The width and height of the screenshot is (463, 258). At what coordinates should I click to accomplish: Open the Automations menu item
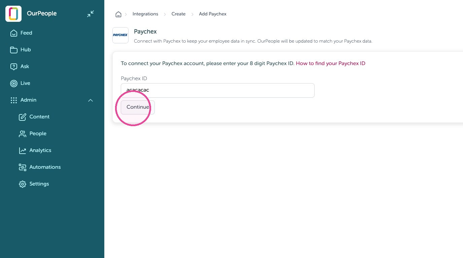pos(40,167)
